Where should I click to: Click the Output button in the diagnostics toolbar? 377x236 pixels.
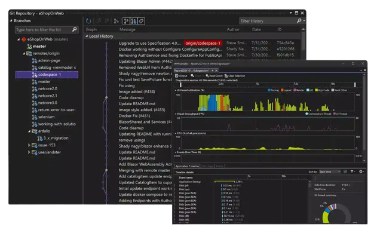click(x=181, y=76)
